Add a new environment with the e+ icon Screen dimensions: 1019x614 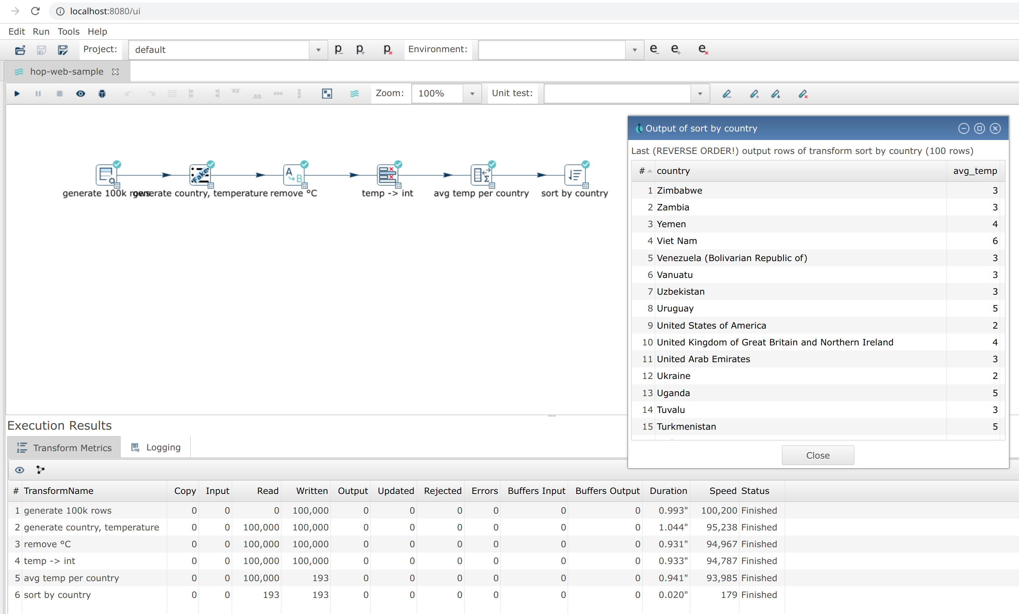coord(676,49)
